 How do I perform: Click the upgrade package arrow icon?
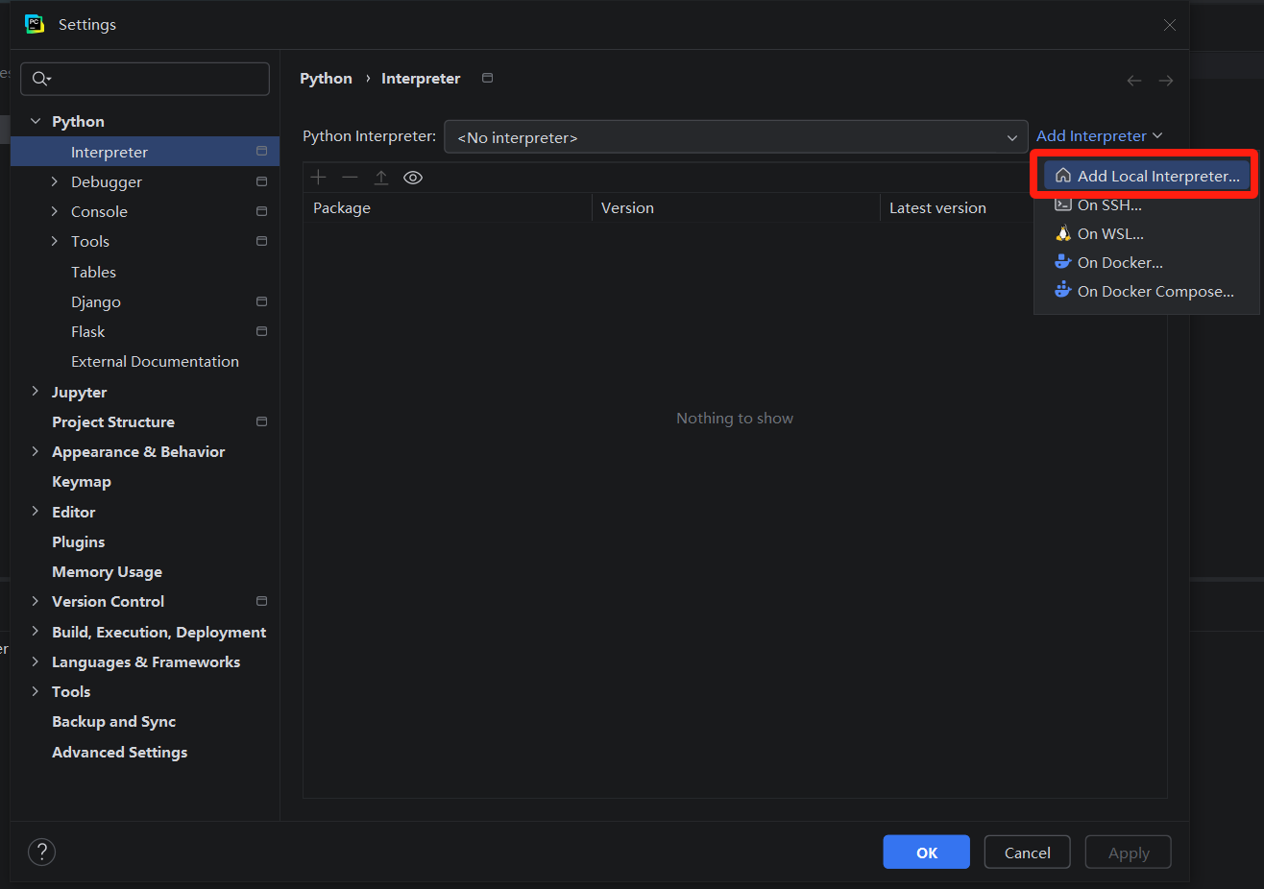[x=381, y=178]
